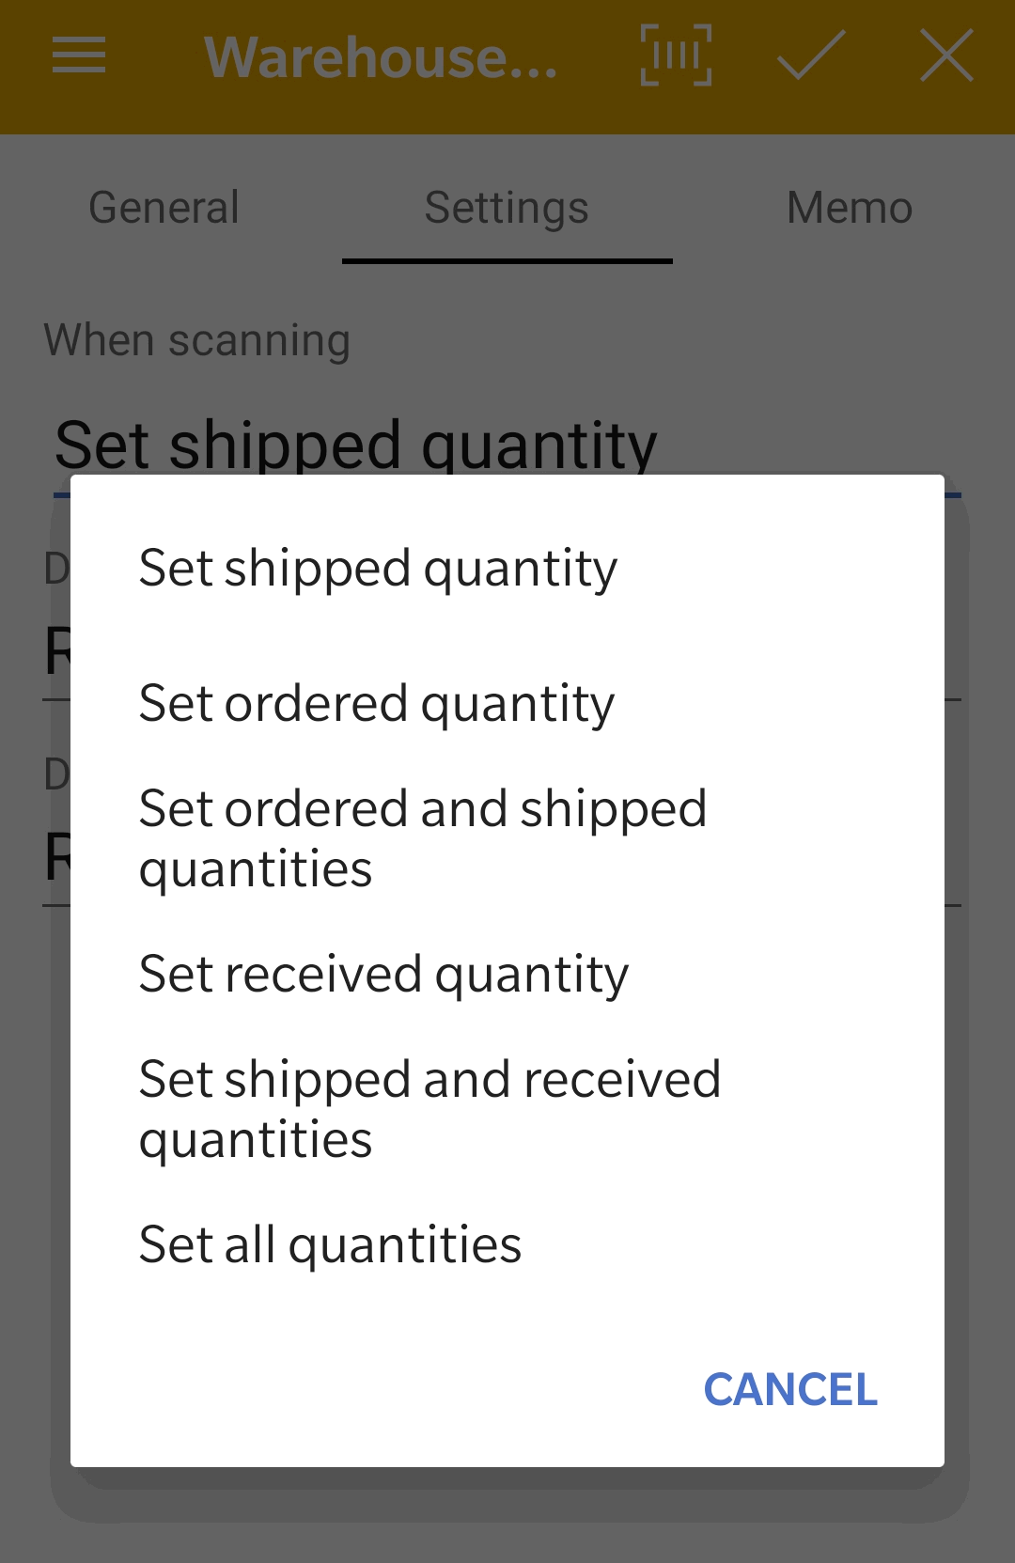Choose Set shipped quantity option
Image resolution: width=1015 pixels, height=1563 pixels.
pos(507,568)
